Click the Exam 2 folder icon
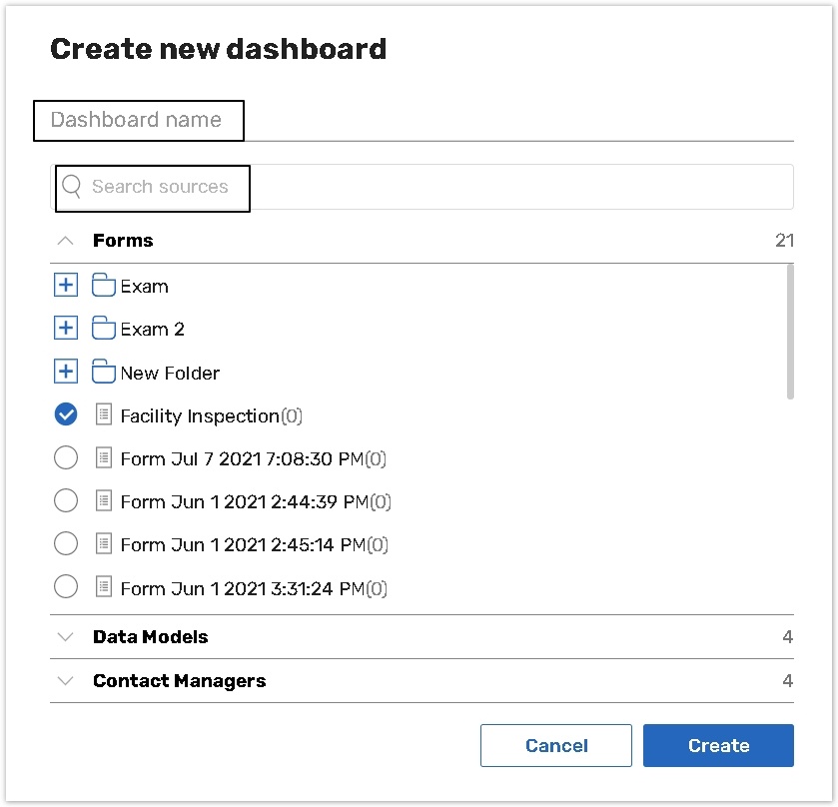838x807 pixels. (x=103, y=329)
